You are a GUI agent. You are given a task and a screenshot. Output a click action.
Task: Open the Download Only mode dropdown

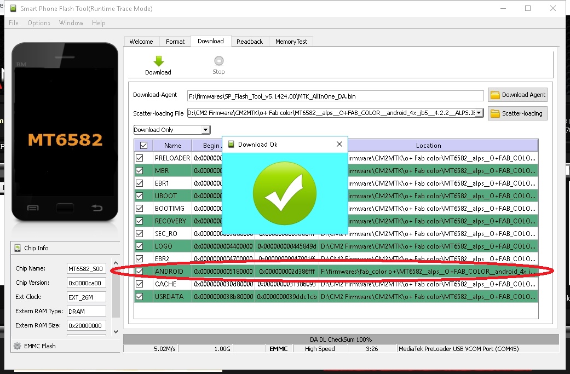pyautogui.click(x=206, y=130)
